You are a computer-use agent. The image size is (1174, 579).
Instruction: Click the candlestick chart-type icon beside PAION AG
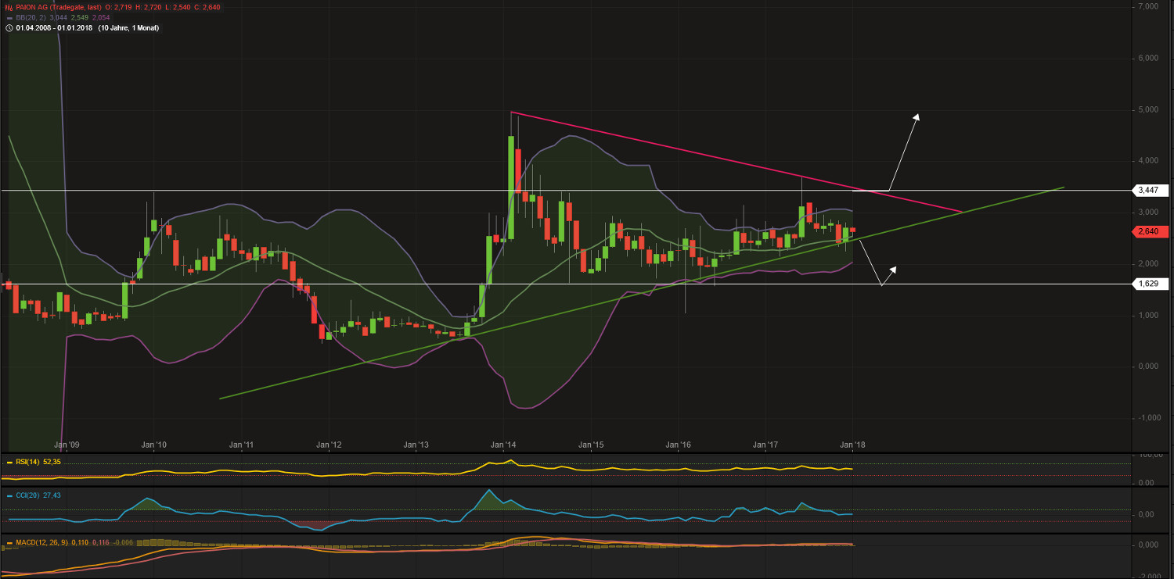point(8,6)
